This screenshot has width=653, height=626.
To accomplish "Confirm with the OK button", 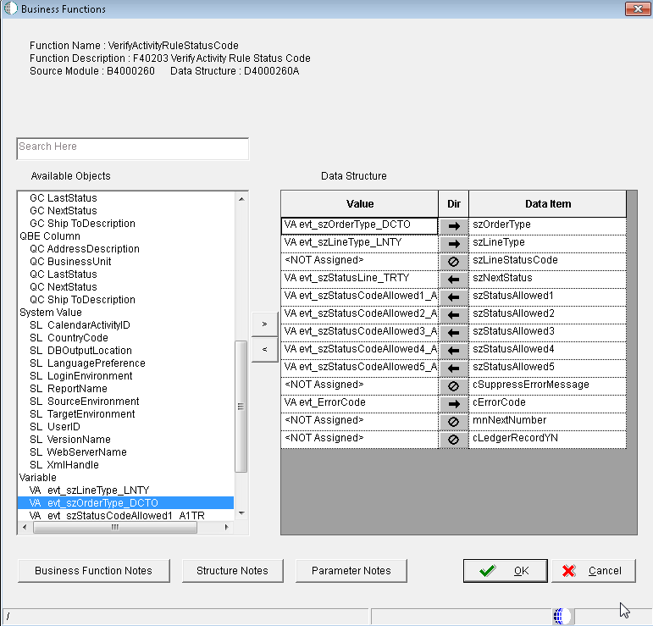I will pos(505,571).
